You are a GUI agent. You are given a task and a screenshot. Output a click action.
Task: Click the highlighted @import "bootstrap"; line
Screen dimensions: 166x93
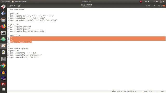(21, 42)
